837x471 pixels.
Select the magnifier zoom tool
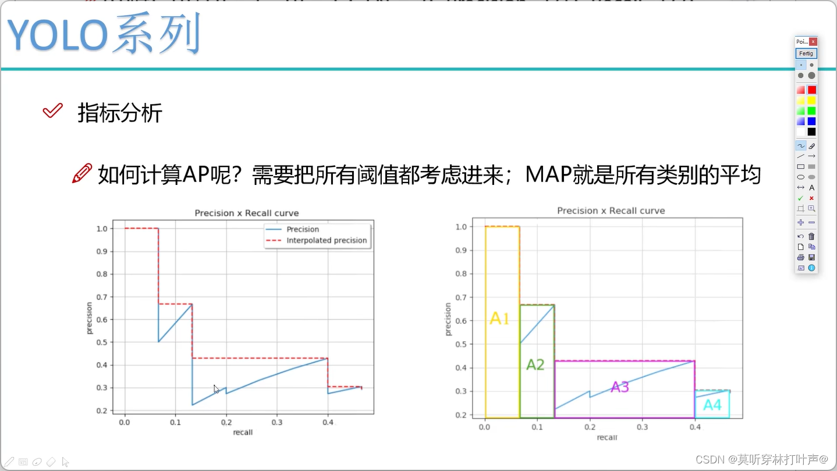pyautogui.click(x=811, y=208)
